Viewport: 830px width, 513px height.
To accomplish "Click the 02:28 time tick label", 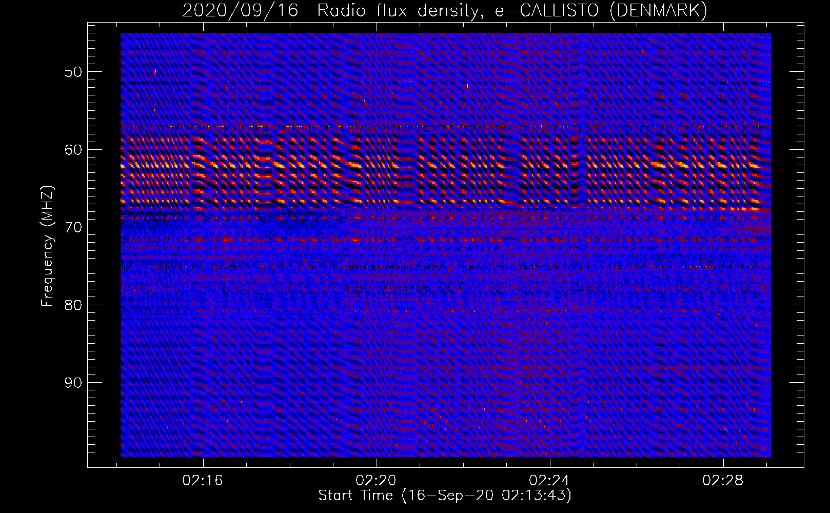I will pos(723,481).
